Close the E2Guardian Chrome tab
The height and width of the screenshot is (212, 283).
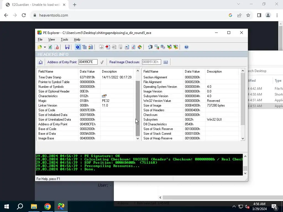tap(64, 5)
